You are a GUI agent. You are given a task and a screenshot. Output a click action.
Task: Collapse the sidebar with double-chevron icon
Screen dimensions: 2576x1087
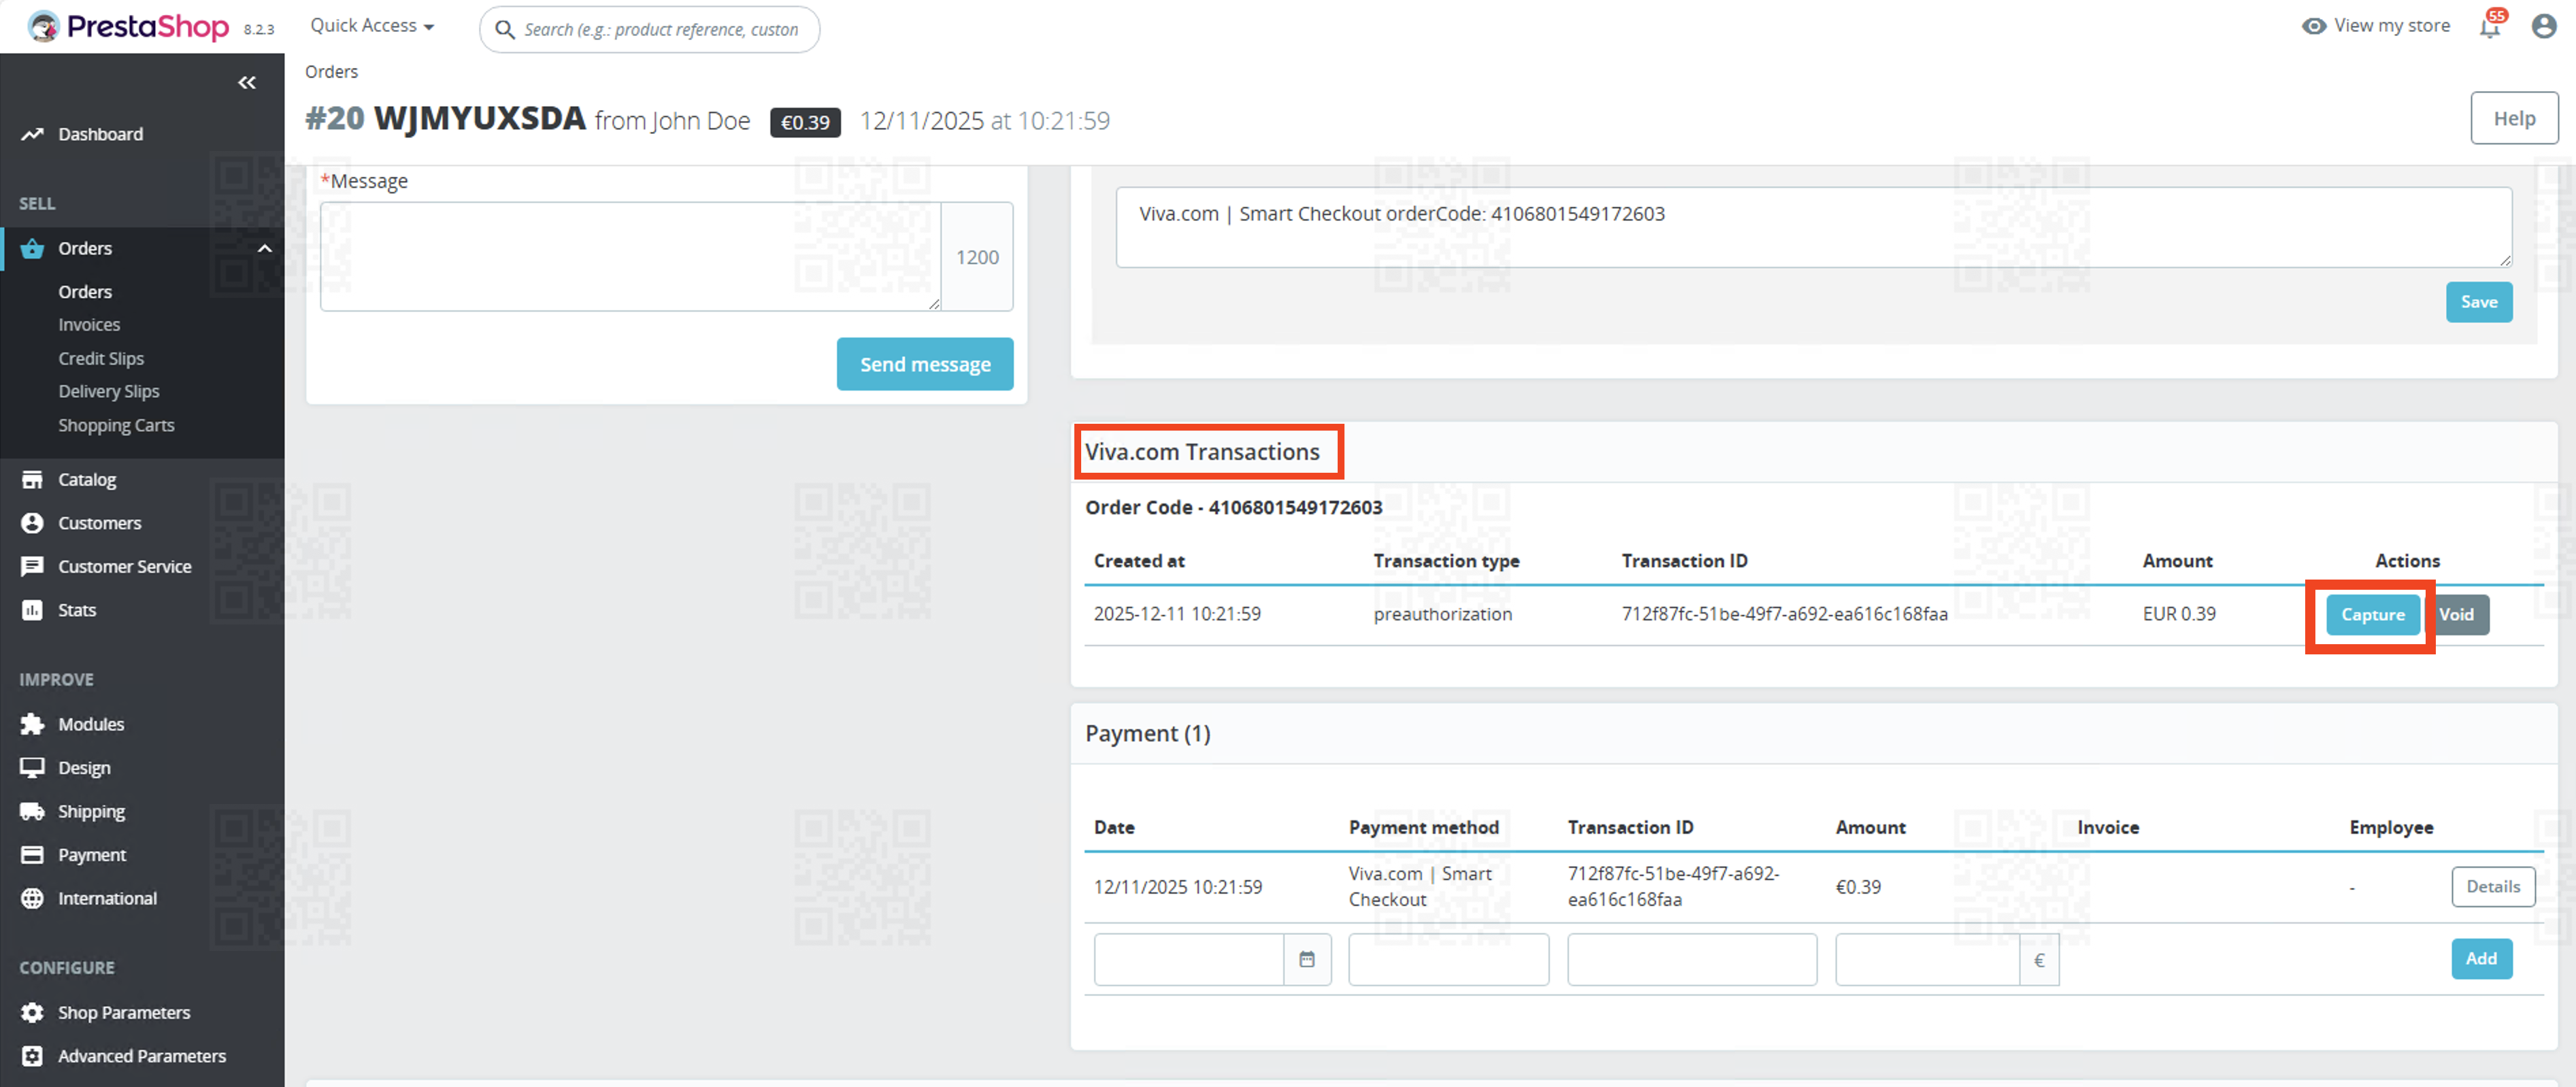click(246, 83)
